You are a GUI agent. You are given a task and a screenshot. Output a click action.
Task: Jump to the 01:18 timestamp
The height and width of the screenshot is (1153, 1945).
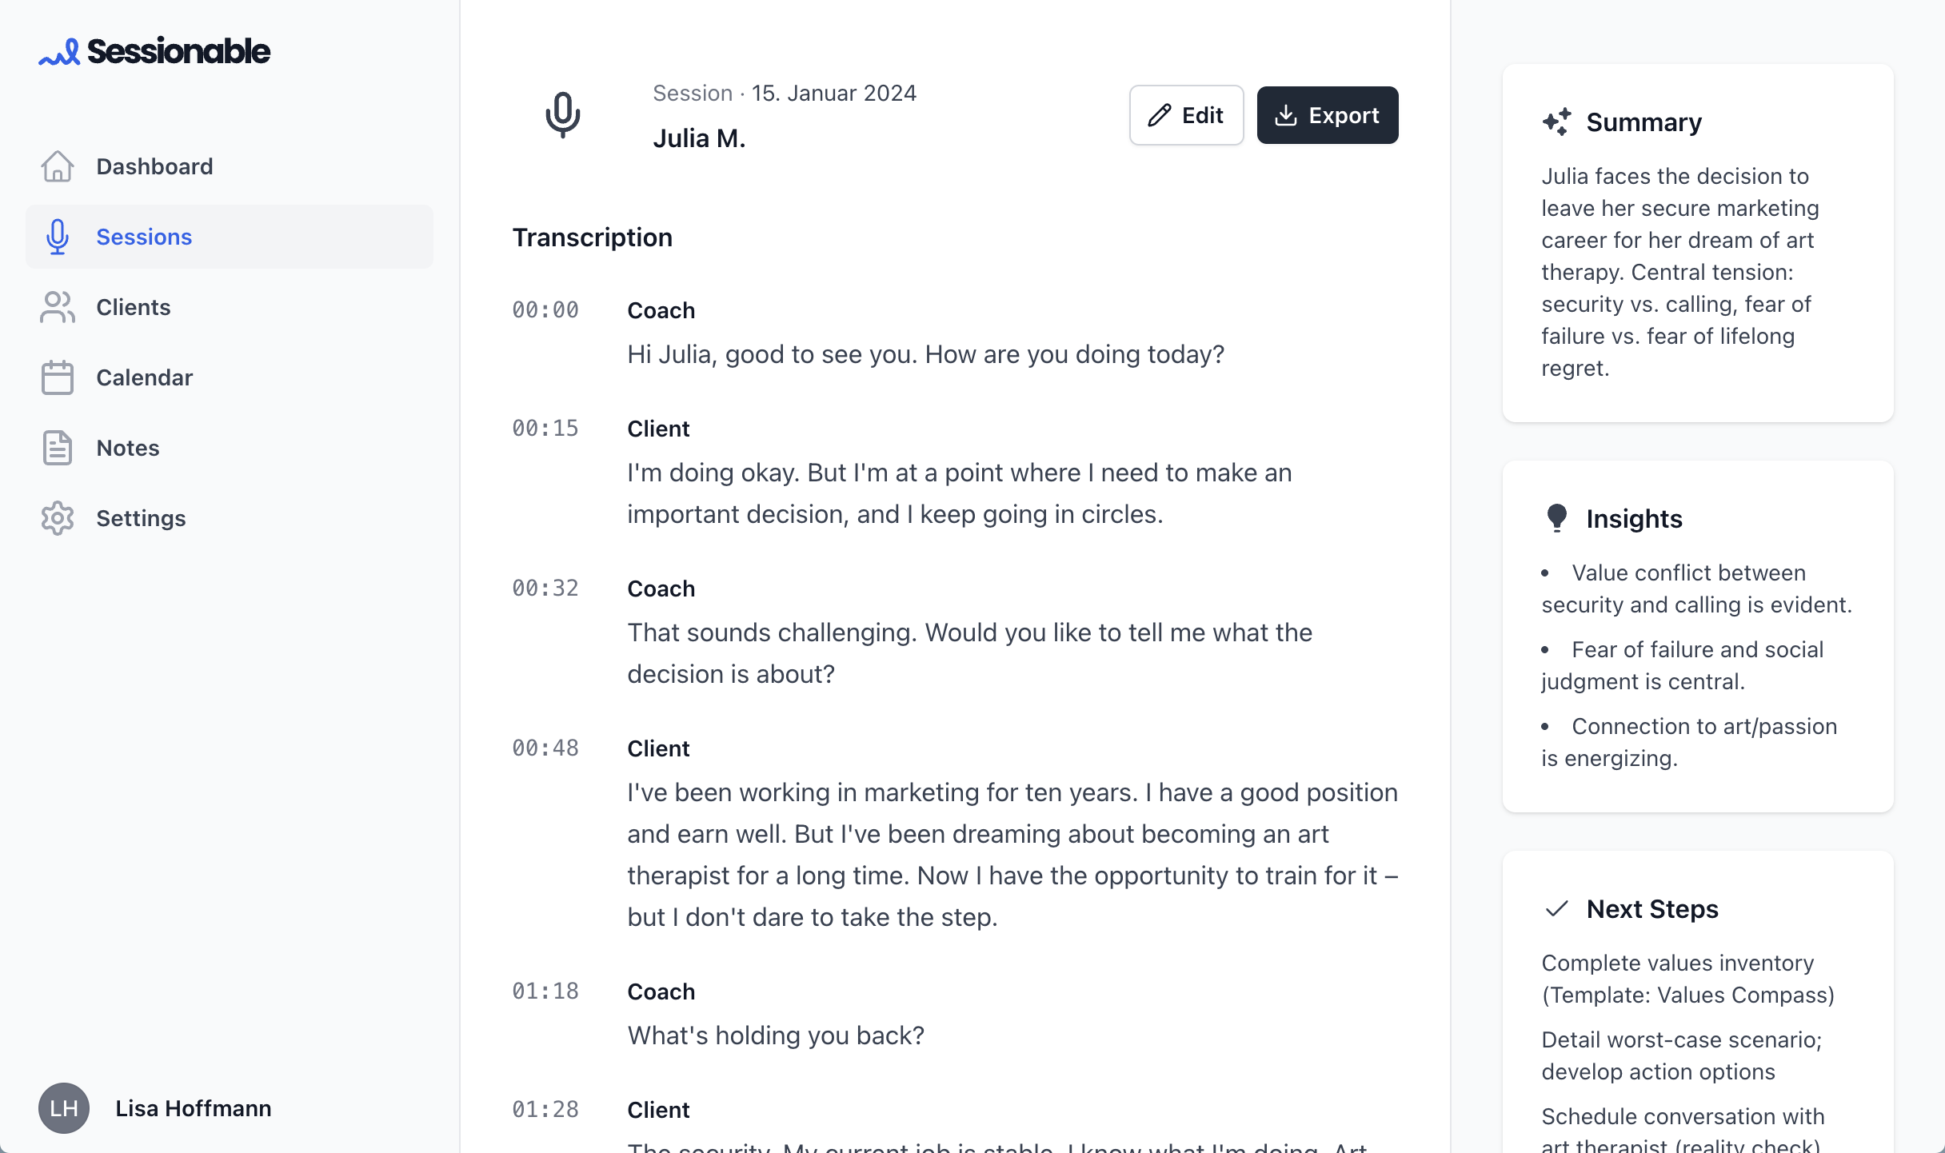pyautogui.click(x=545, y=991)
